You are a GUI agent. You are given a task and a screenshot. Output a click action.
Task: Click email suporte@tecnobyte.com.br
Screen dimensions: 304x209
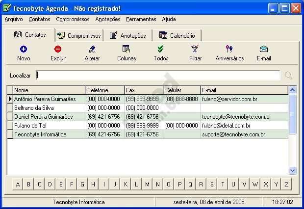point(233,134)
